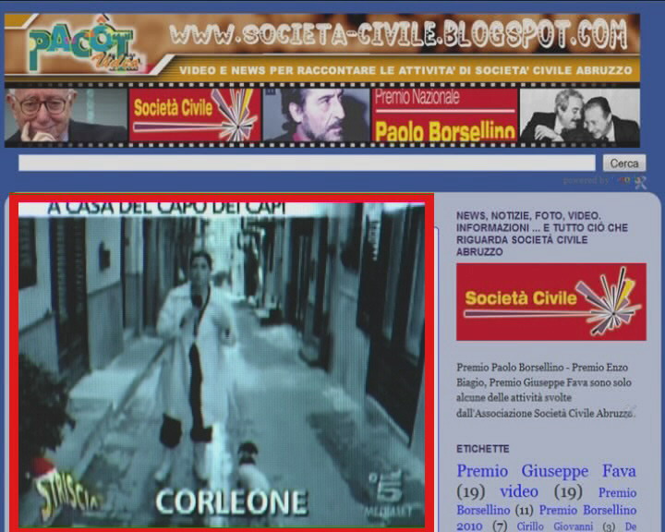Click the Premio Nazionale Paolo Borsellino tile
The image size is (665, 532).
pos(445,115)
